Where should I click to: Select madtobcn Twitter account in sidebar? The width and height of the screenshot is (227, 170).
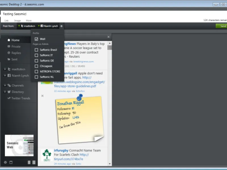point(18,69)
